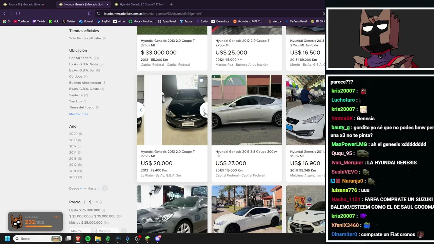Open the $ 33.000.000 Genesis 2013 listing title
The width and height of the screenshot is (434, 244).
[168, 43]
